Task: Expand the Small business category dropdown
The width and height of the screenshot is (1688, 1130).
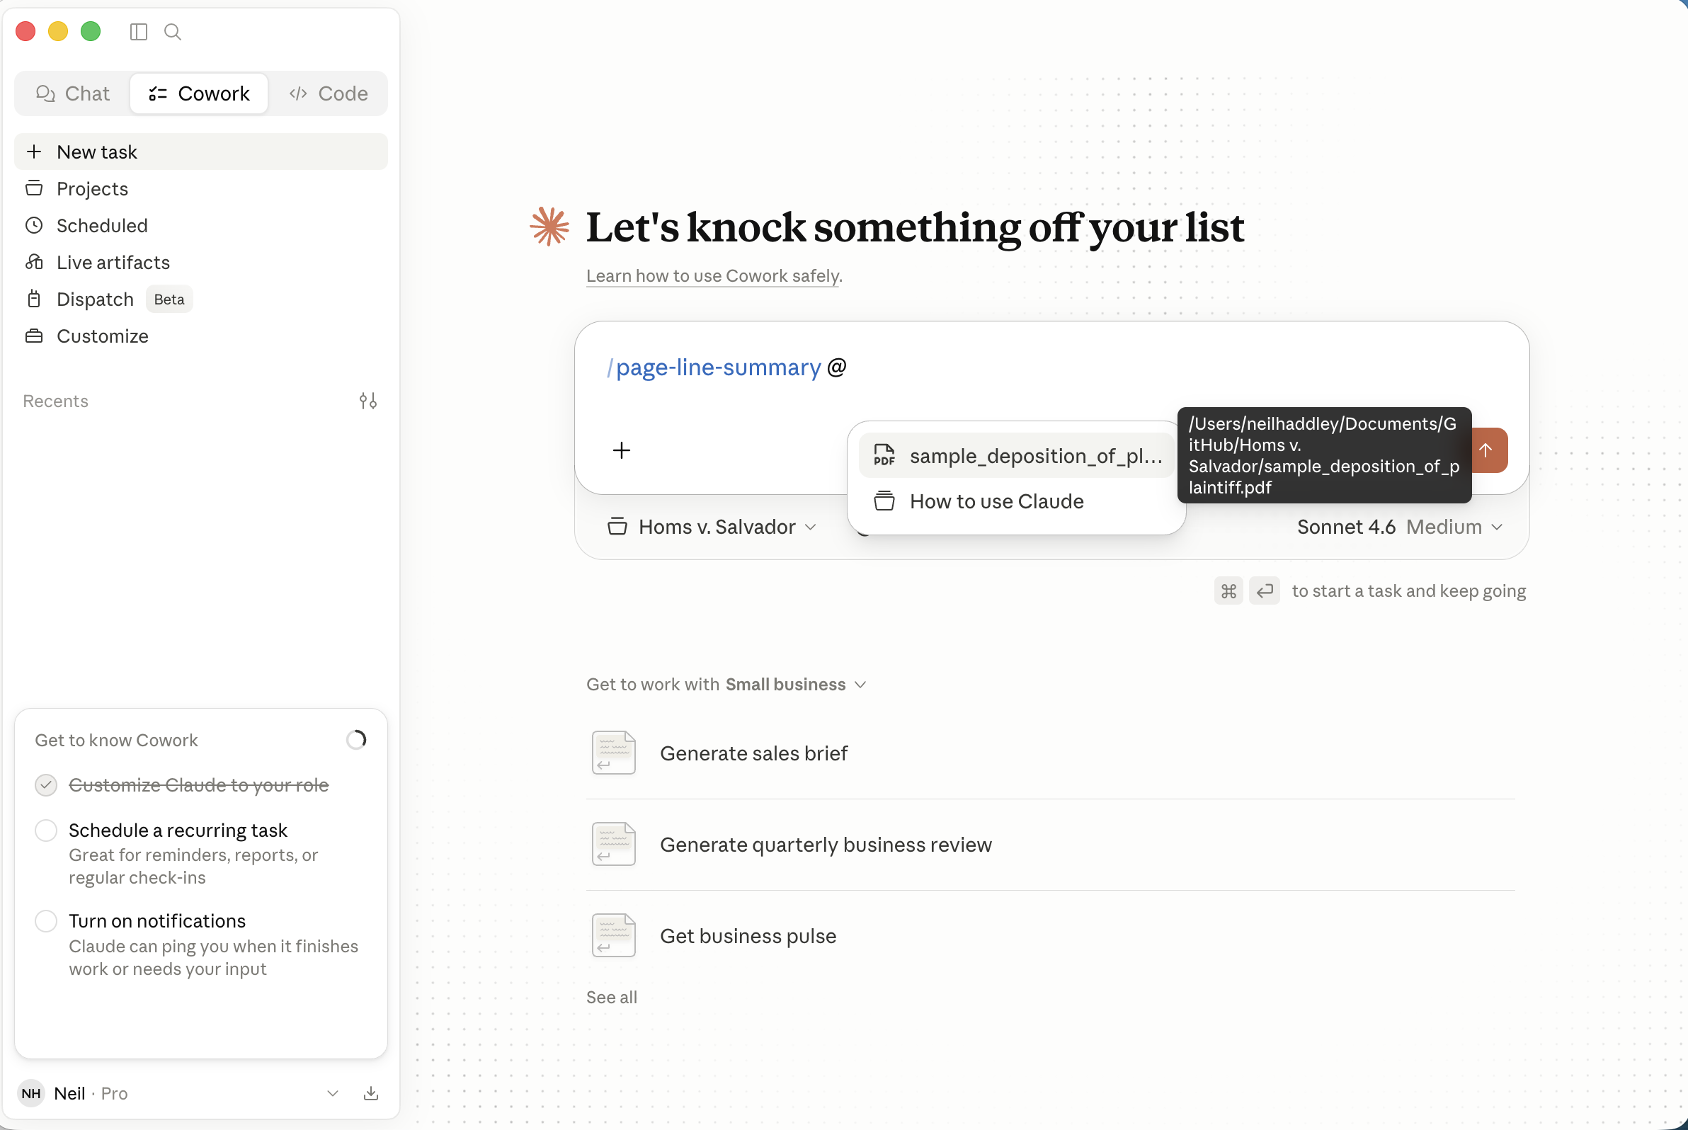Action: 796,684
